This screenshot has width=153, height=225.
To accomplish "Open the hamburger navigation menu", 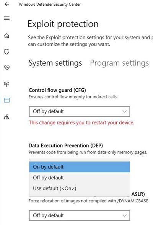I will pos(7,18).
